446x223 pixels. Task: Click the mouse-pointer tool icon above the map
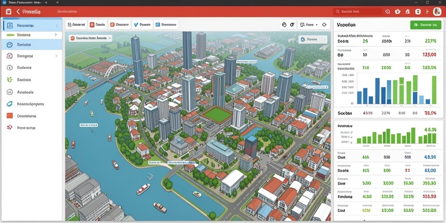(x=284, y=25)
